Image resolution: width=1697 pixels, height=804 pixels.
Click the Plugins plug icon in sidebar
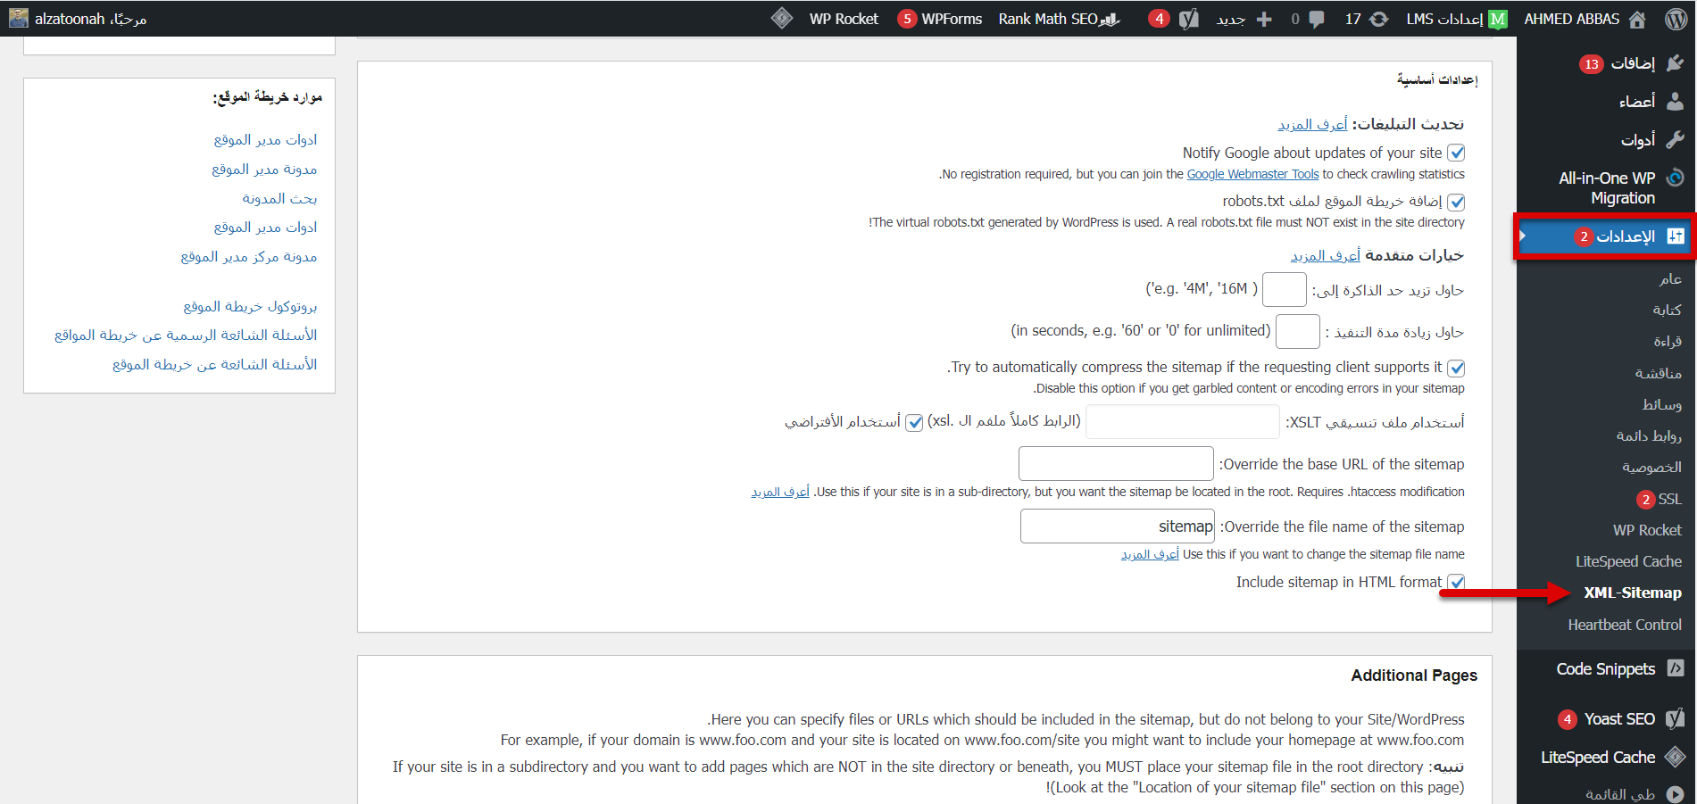(1675, 62)
